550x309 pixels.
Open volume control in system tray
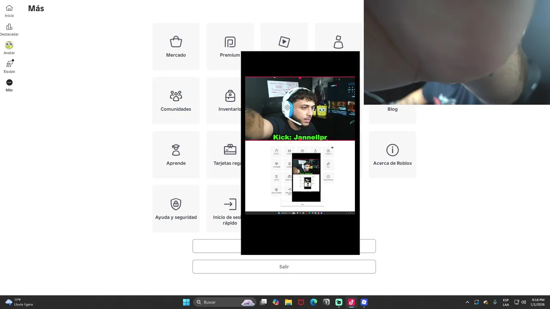[523, 302]
